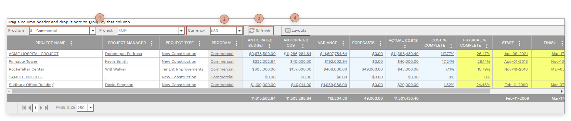Click start date Aug-01-2015
Viewport: 571px width, 121px height.
point(516,61)
